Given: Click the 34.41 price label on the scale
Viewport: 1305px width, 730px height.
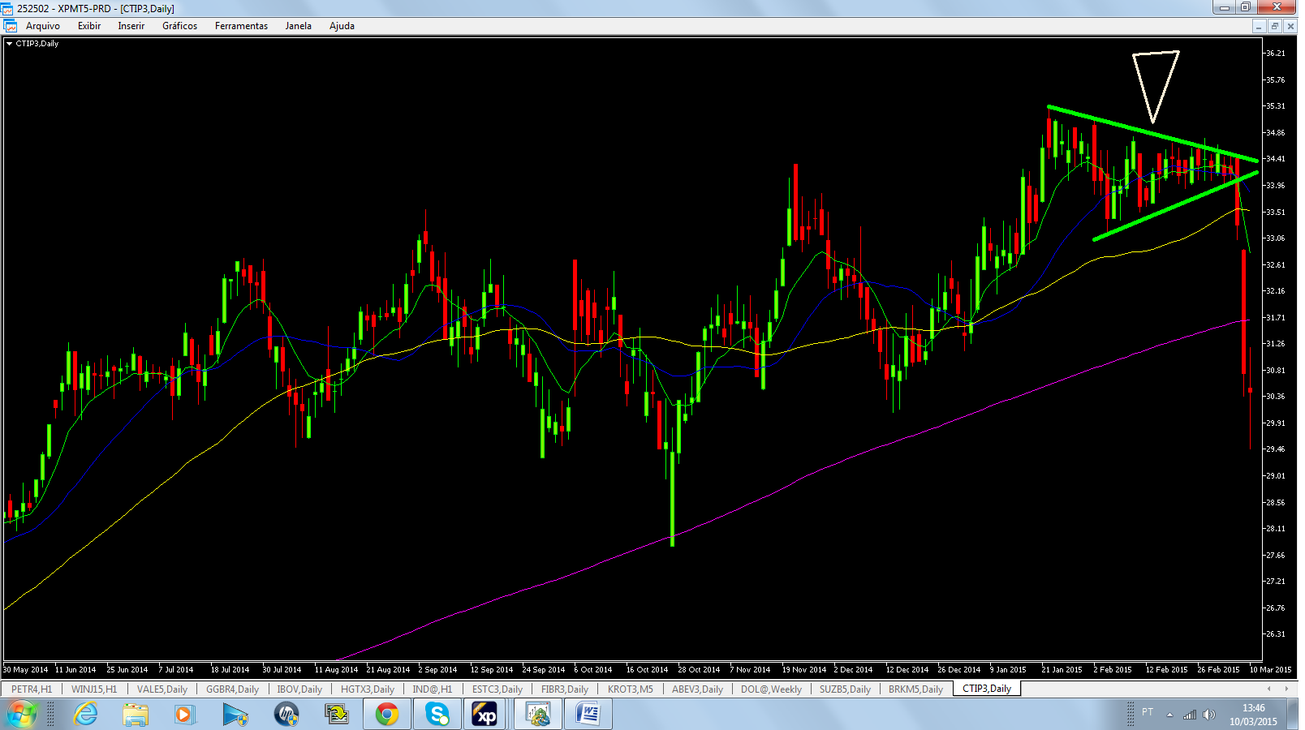Looking at the screenshot, I should [1275, 159].
